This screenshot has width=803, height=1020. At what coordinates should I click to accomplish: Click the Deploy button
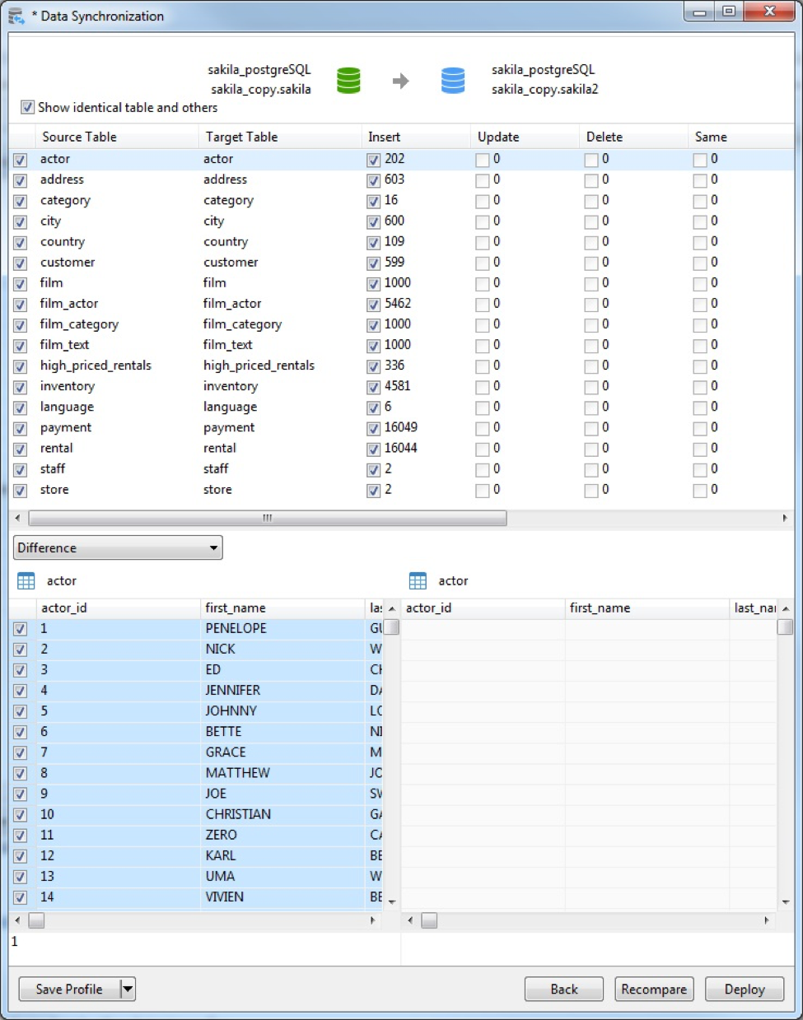tap(744, 989)
